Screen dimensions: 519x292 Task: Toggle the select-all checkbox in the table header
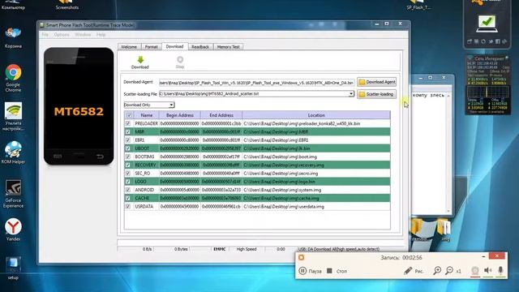[129, 115]
